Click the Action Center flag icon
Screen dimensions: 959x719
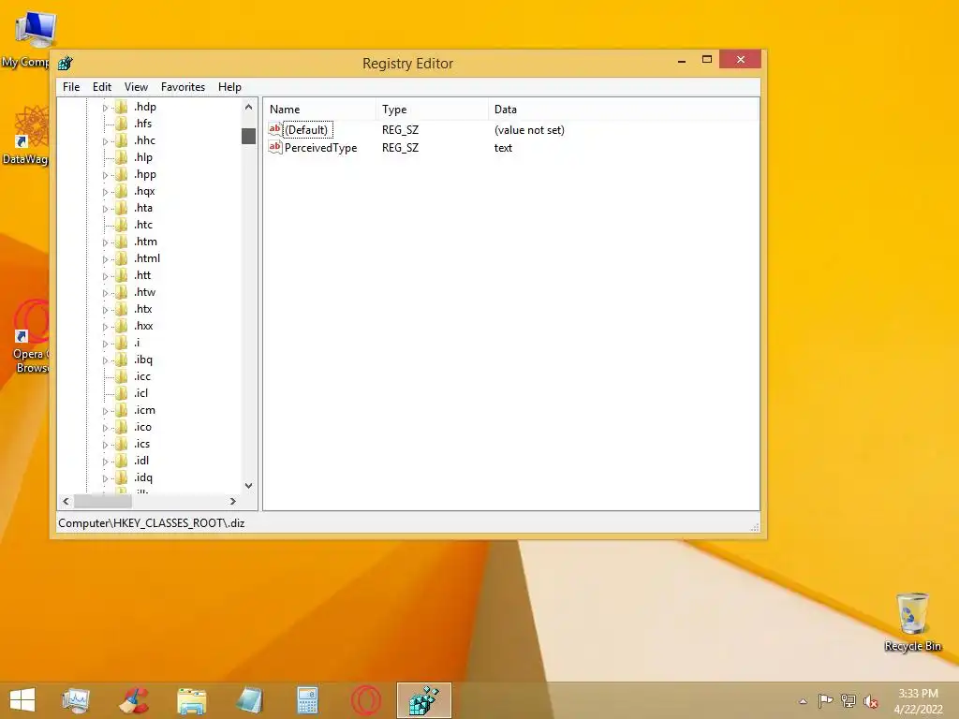pos(825,700)
